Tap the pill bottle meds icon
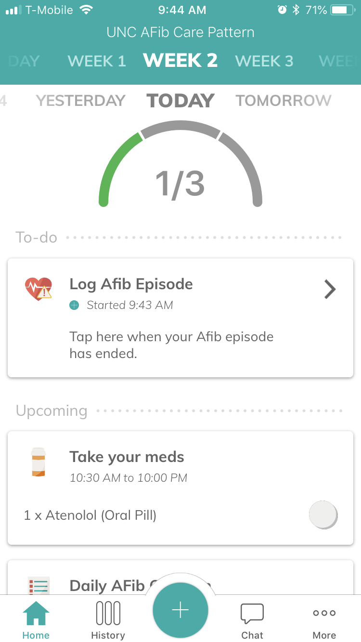361x642 pixels. [x=38, y=462]
